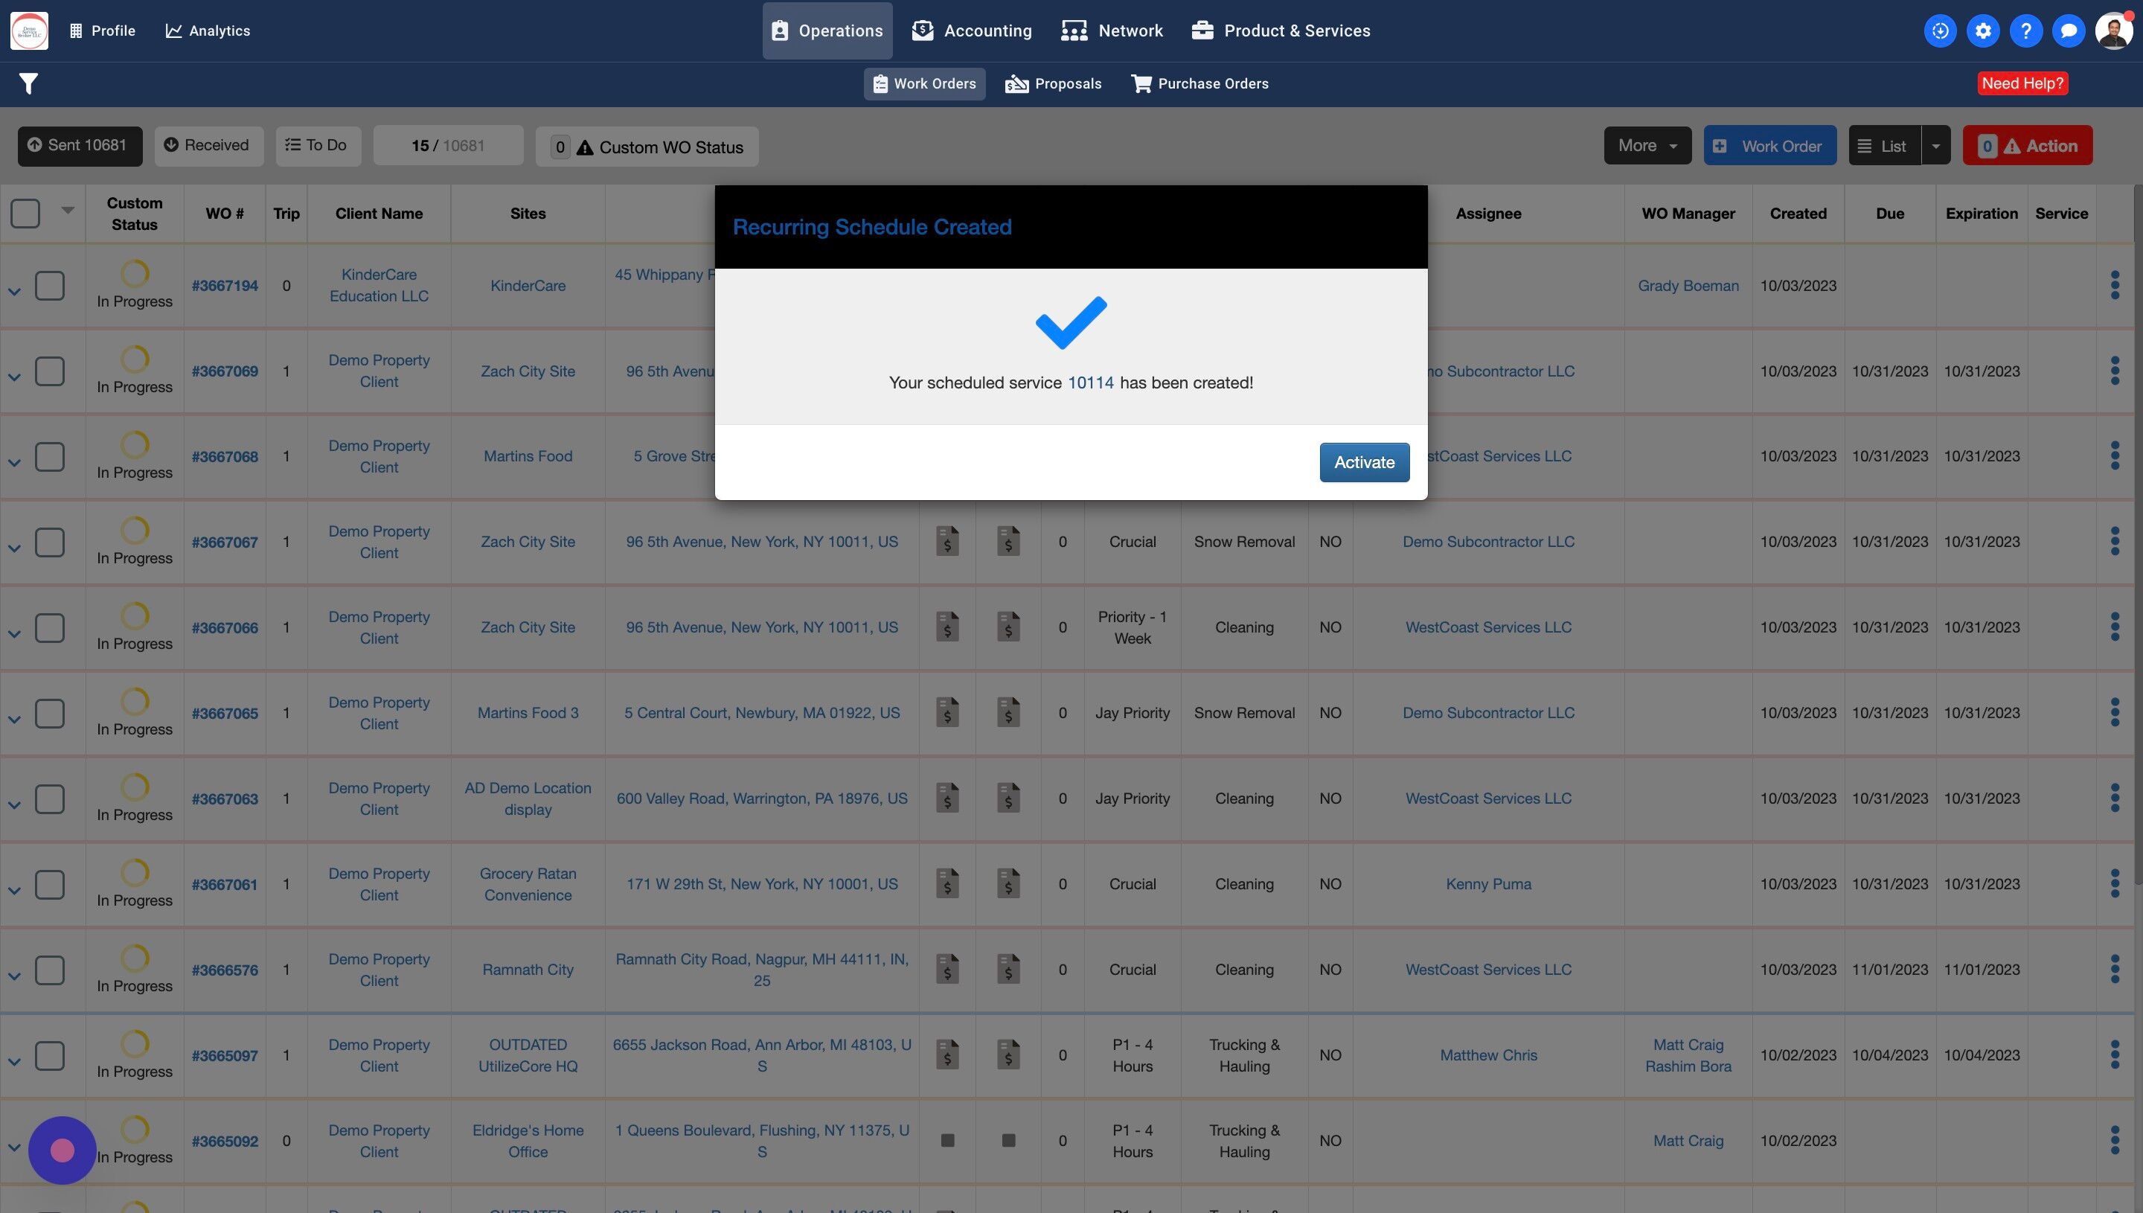This screenshot has width=2143, height=1213.
Task: Click first invoice document icon for #3667066
Action: [x=947, y=627]
